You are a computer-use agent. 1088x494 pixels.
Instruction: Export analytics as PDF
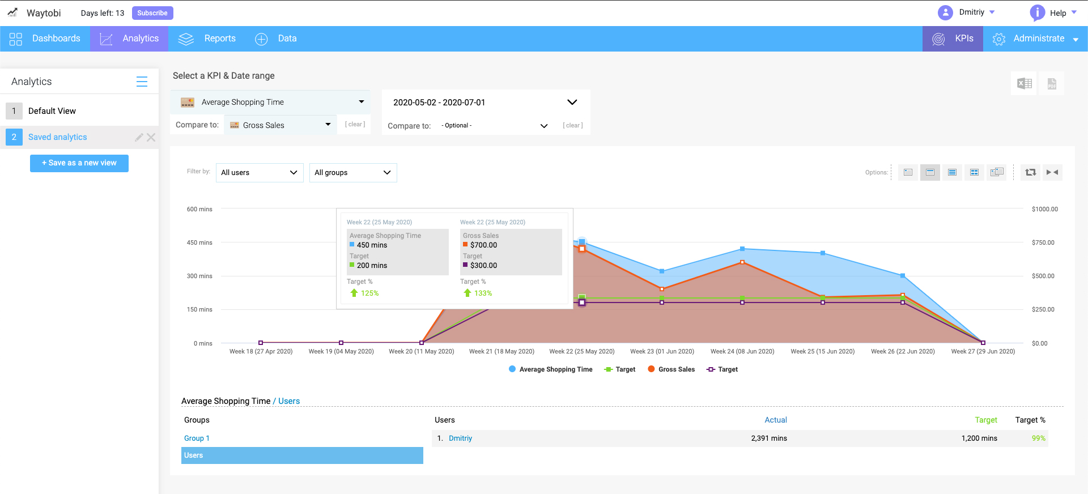[x=1052, y=84]
